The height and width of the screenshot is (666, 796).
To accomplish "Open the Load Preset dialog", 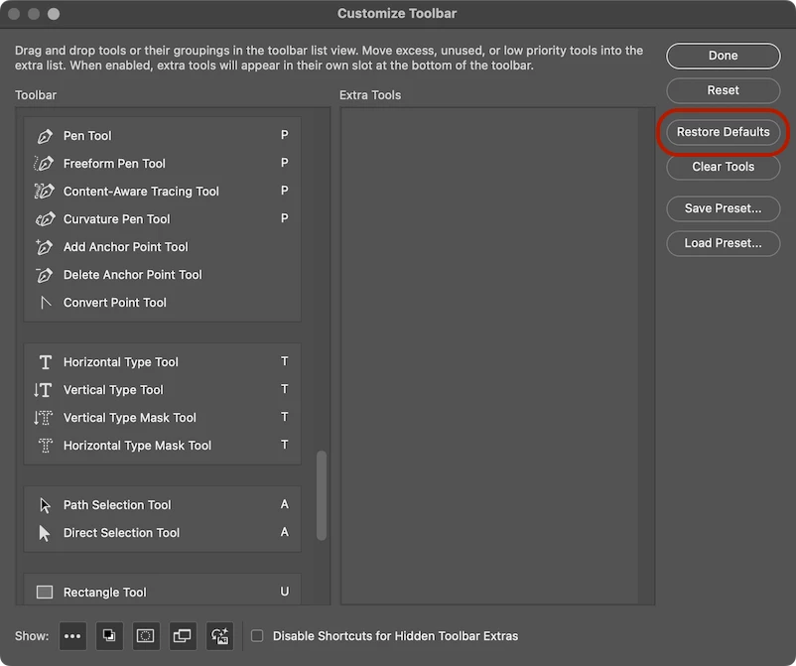I will [x=723, y=243].
